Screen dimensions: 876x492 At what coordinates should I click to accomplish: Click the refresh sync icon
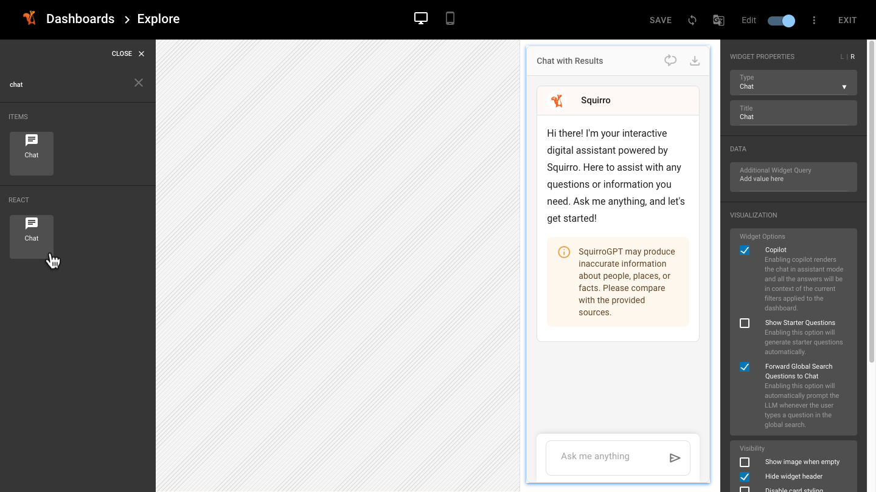point(692,20)
